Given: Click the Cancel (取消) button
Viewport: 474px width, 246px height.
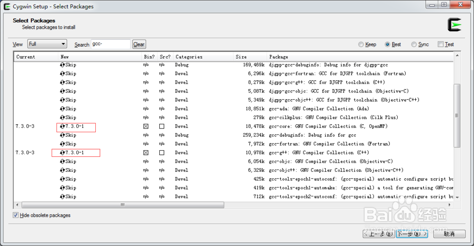Looking at the screenshot, I should [x=449, y=234].
